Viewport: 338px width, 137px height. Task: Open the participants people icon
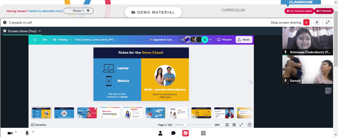160,133
